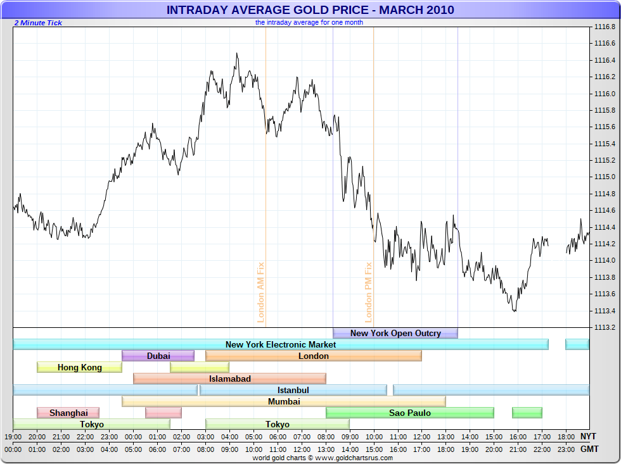Click the 'Intraday Average Gold Price - March 2010' title
The image size is (621, 464).
point(310,9)
